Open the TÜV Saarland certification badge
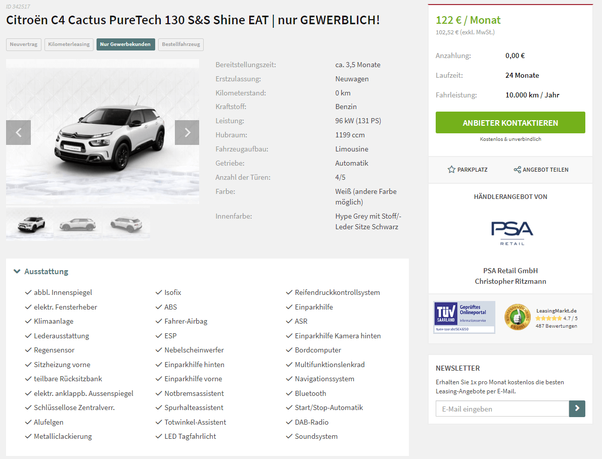This screenshot has width=602, height=459. 464,317
